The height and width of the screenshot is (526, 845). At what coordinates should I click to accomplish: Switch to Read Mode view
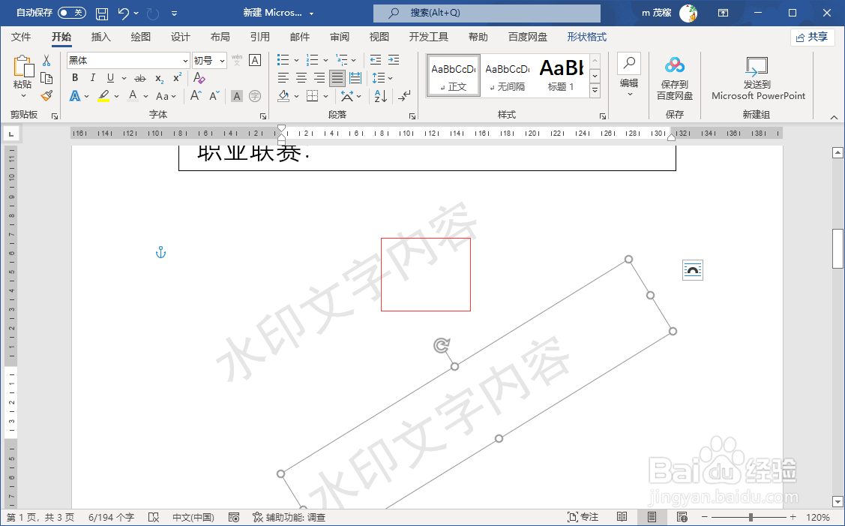[x=622, y=517]
